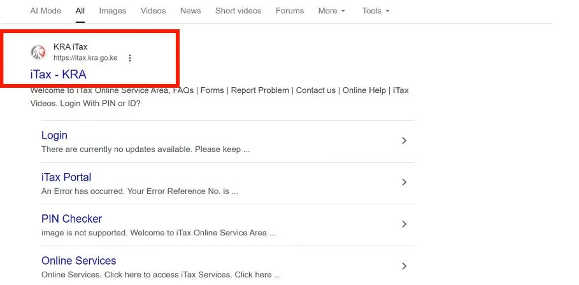Open the iTax - KRA result title
The width and height of the screenshot is (579, 285).
tap(59, 74)
